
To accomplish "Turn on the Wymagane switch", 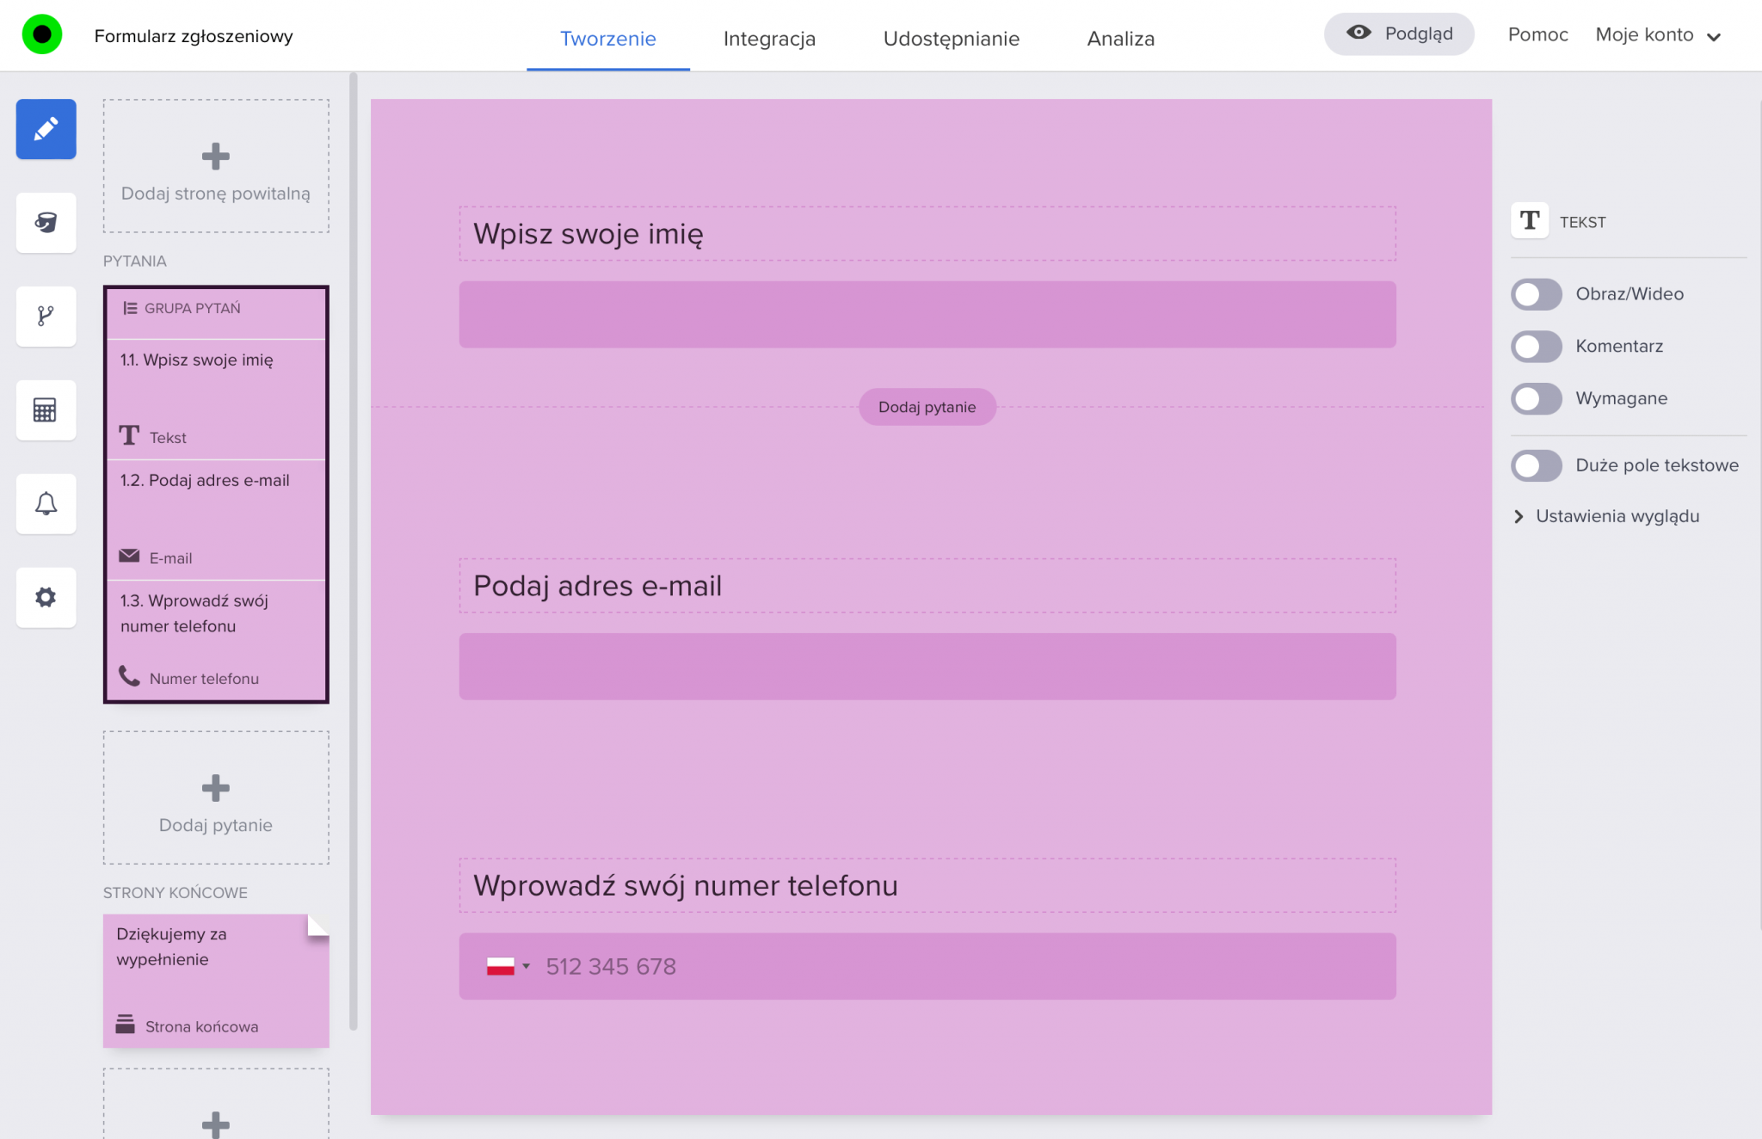I will (1536, 398).
